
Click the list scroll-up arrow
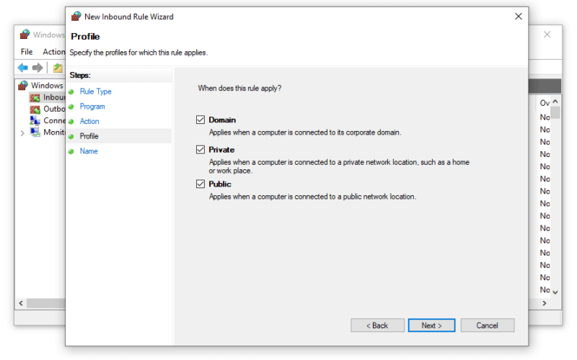pyautogui.click(x=555, y=102)
